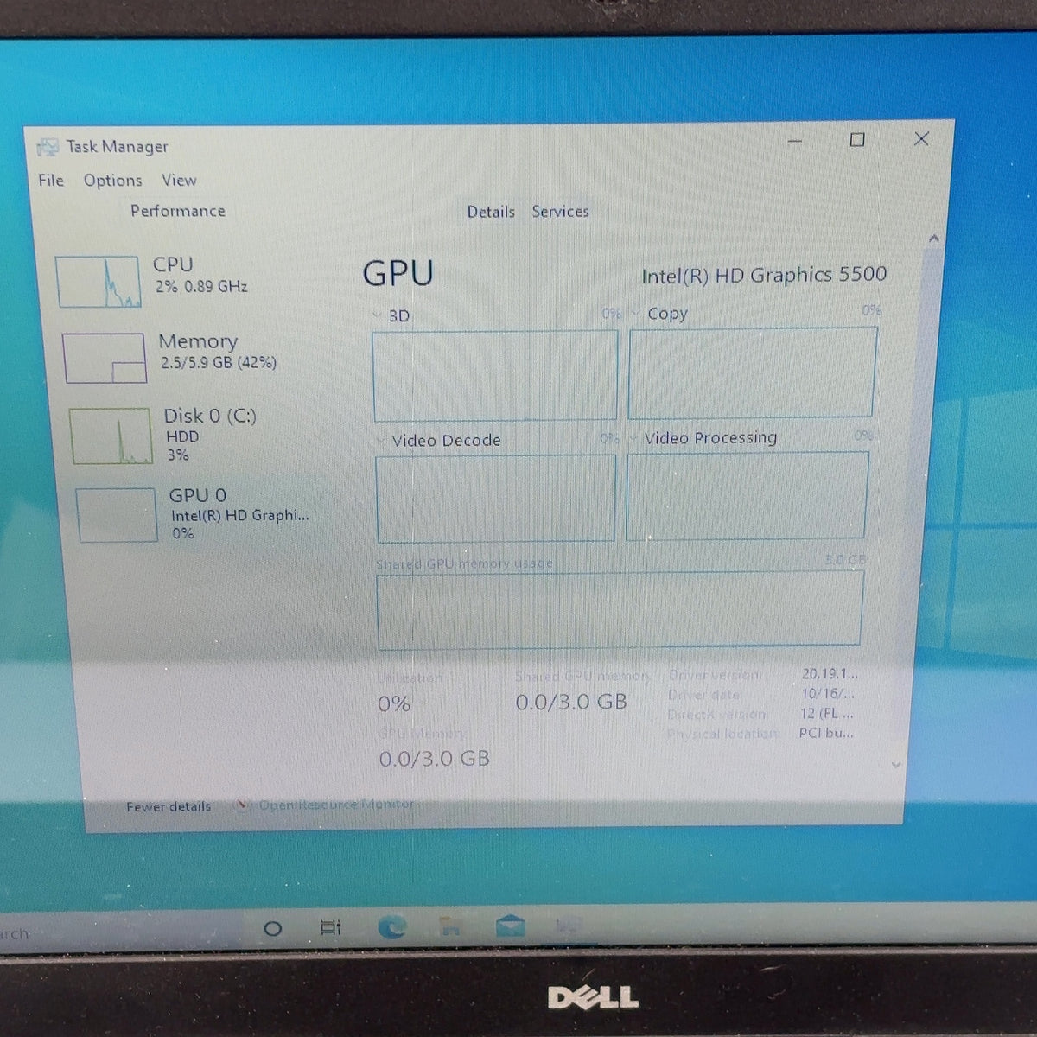The height and width of the screenshot is (1037, 1037).
Task: Click the Video Decode usage graph
Action: [x=496, y=499]
